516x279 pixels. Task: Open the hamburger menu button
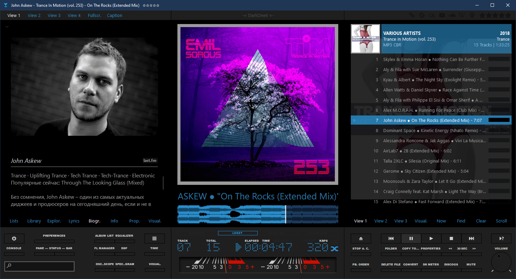[154, 238]
